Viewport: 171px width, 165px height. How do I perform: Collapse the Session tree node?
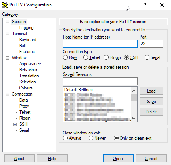click(x=8, y=22)
